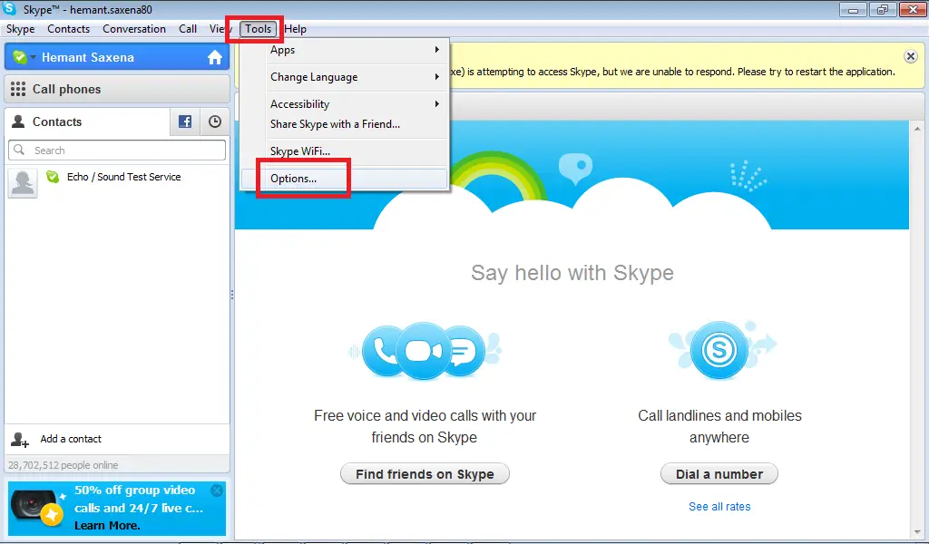Open the Help menu

(295, 29)
